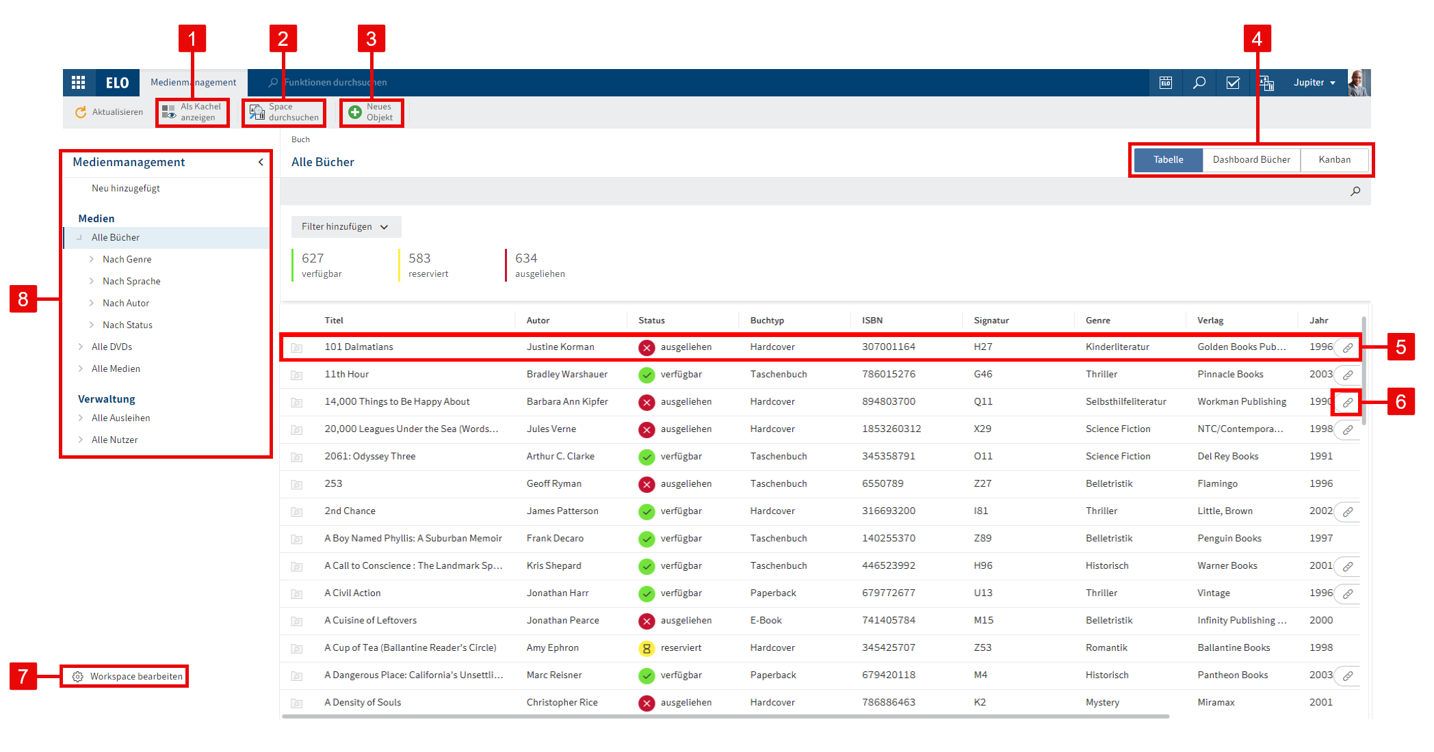Select the 2061: Odyssey Three row title
Viewport: 1434px width, 752px height.
coord(369,457)
